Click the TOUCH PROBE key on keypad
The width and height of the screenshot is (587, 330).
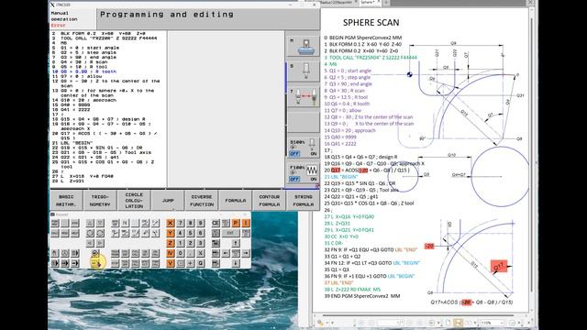tap(115, 253)
